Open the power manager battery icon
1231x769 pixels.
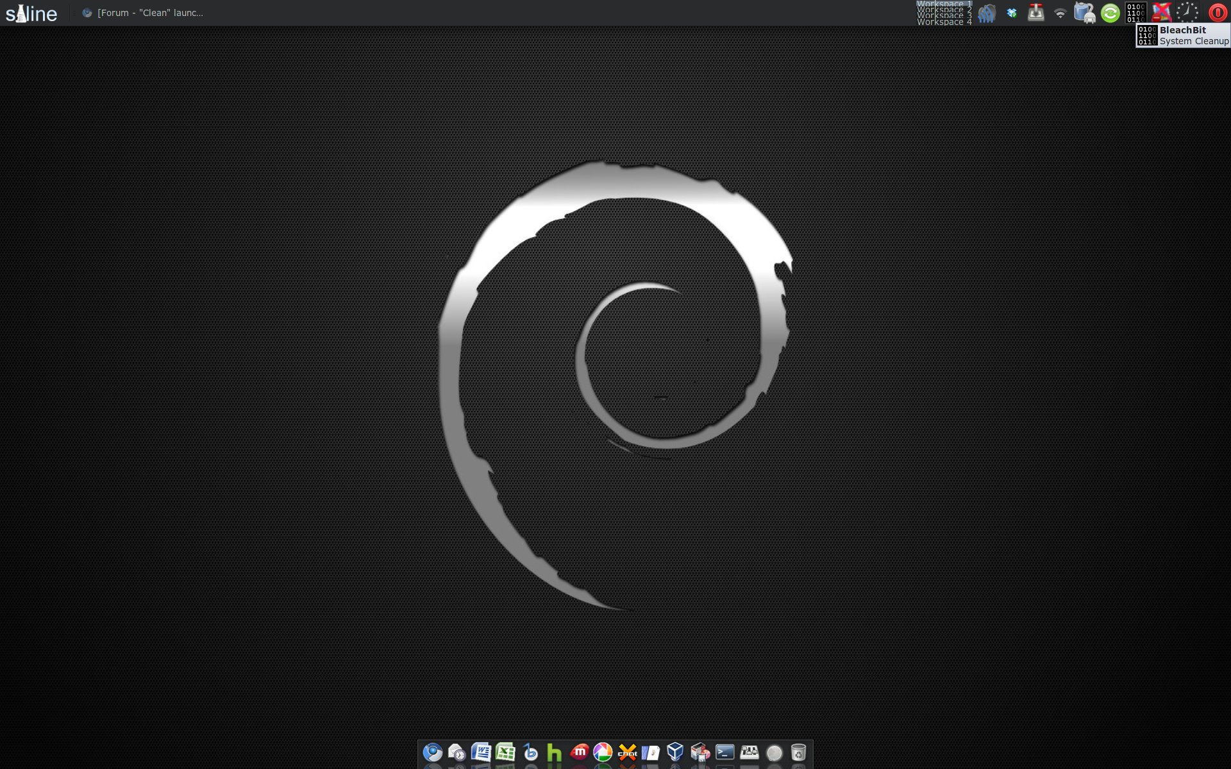[x=1085, y=13]
